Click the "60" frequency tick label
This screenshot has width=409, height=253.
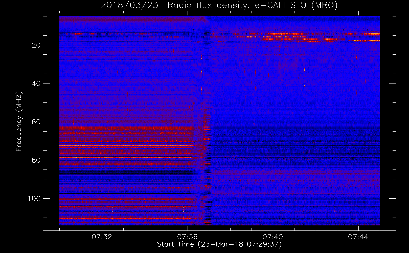[x=36, y=122]
